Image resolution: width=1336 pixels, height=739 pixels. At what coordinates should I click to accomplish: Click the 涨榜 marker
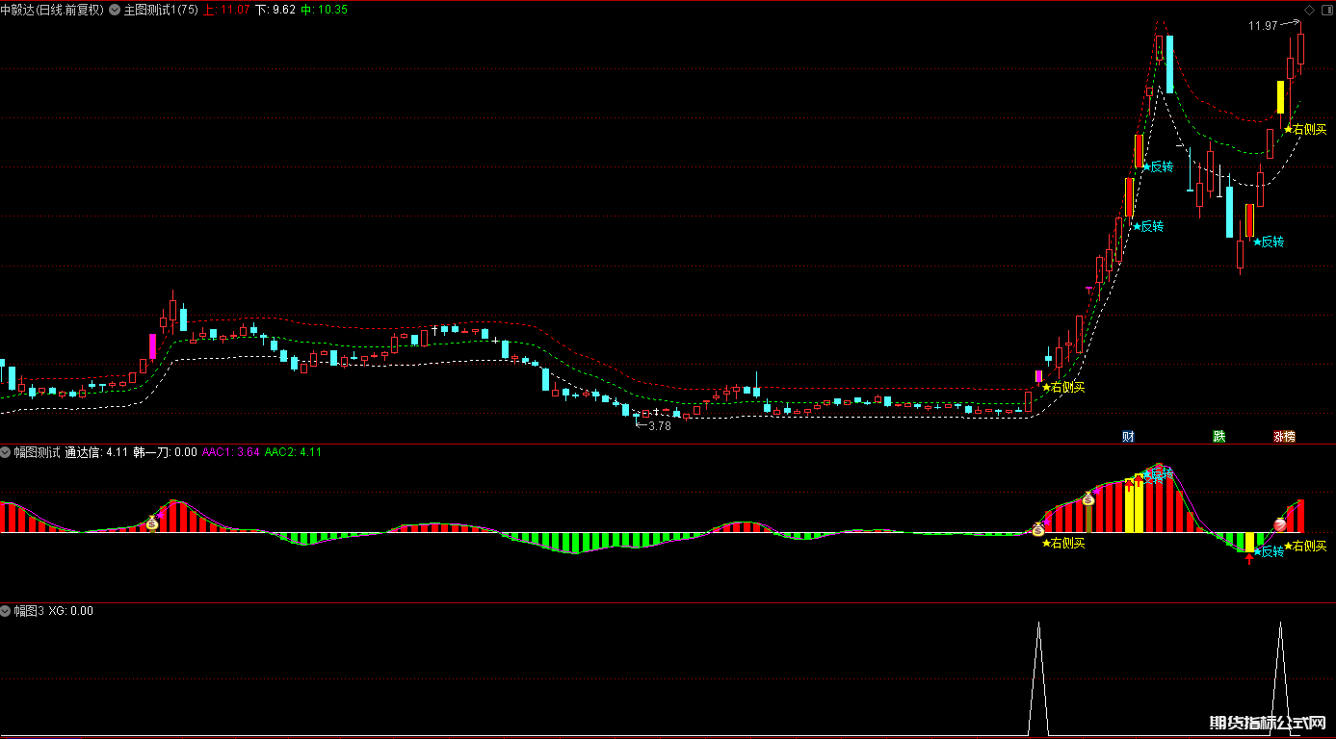1285,436
